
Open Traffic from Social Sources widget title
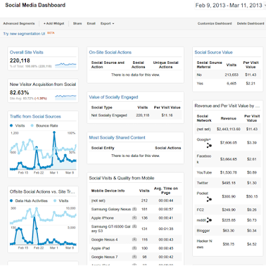35,116
